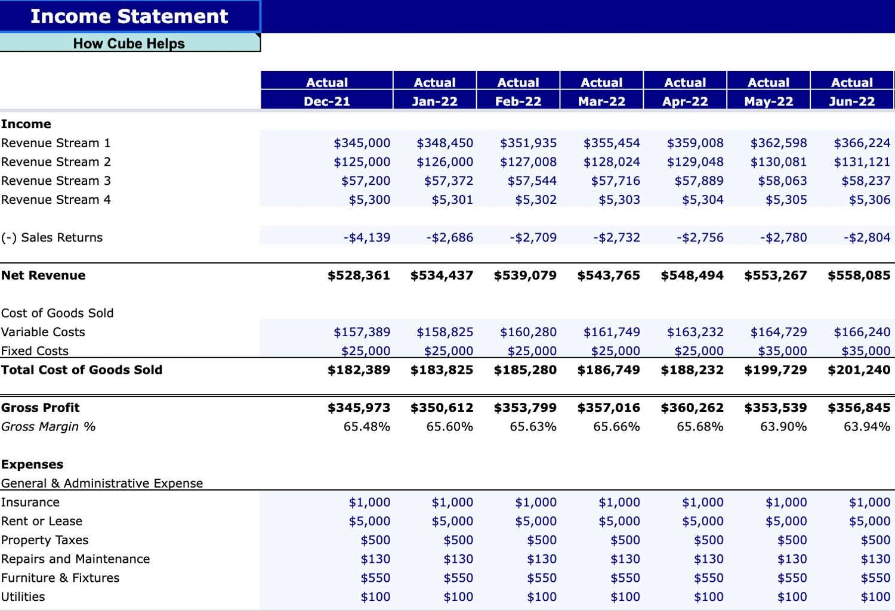Image resolution: width=895 pixels, height=611 pixels.
Task: Click the "Gross Margin %" label
Action: 48,427
